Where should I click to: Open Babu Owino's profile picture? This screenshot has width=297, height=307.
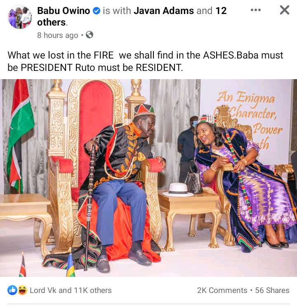(x=20, y=17)
